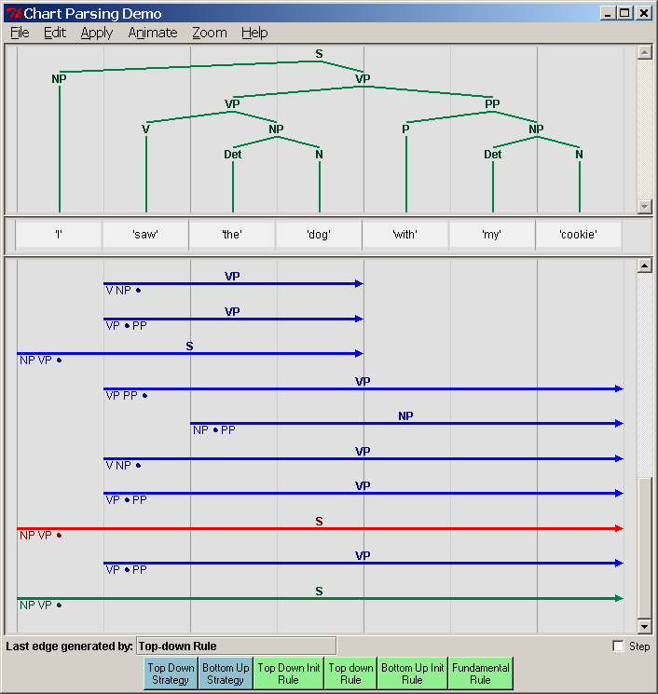Click the Tk icon in title bar
This screenshot has height=694, width=658.
click(x=14, y=14)
